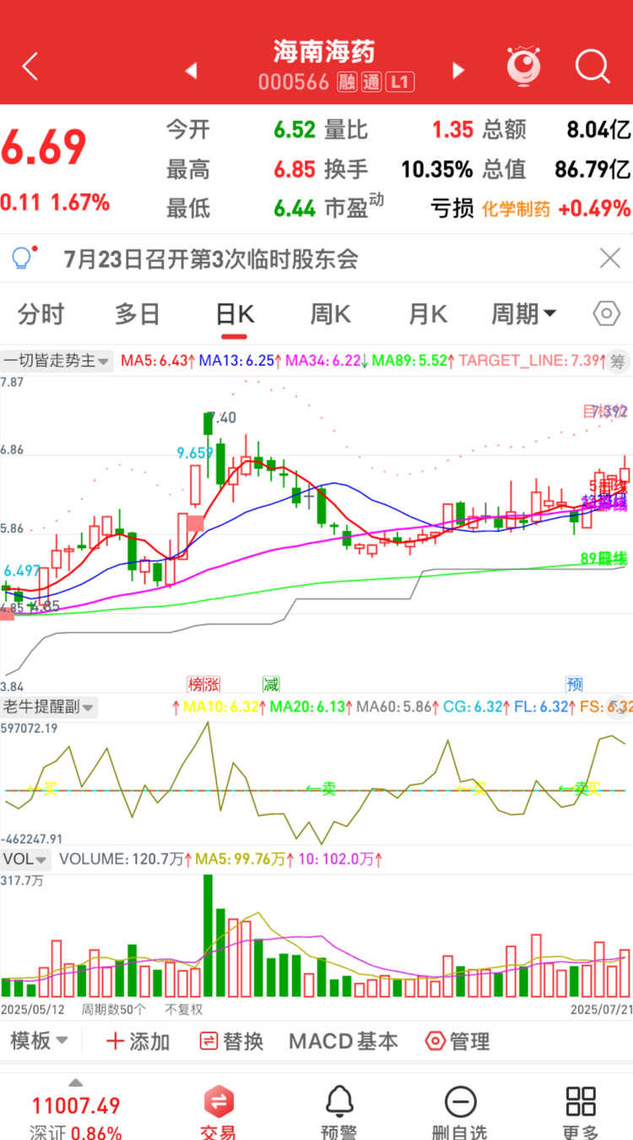Expand the 深证 index bar arrow
The image size is (633, 1140).
pos(76,1083)
